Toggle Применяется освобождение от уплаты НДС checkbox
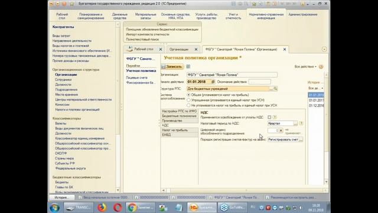Image resolution: width=378 pixels, height=213 pixels. pos(269,117)
